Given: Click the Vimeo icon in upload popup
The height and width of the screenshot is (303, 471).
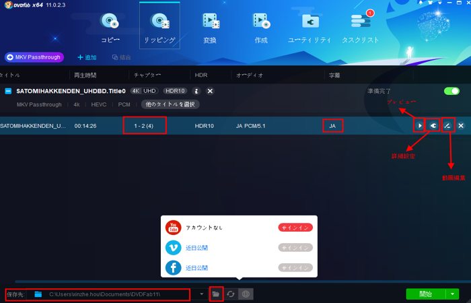Looking at the screenshot, I should 174,248.
